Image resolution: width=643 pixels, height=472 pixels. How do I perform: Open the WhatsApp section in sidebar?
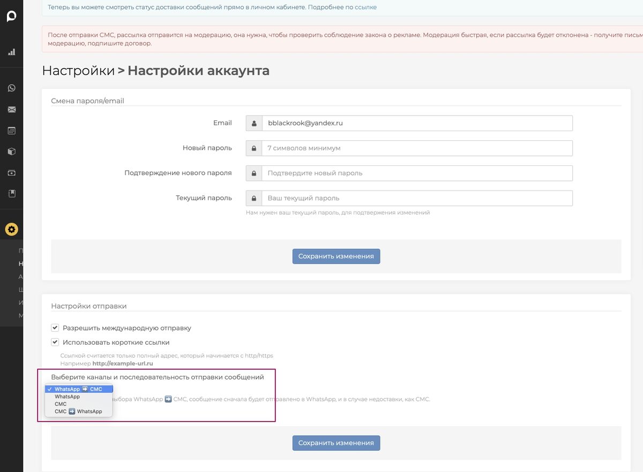pos(11,88)
